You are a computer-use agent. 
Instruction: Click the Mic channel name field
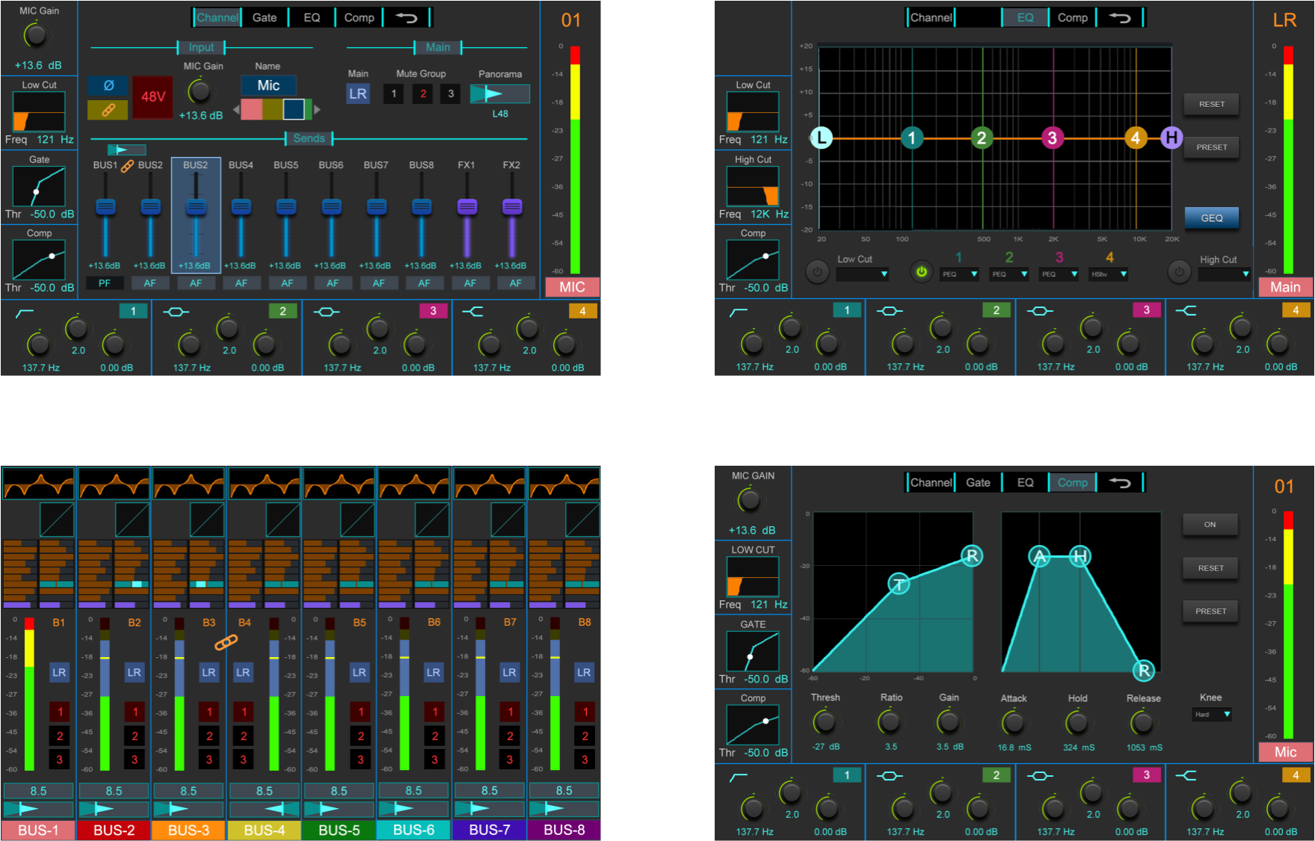click(x=268, y=85)
